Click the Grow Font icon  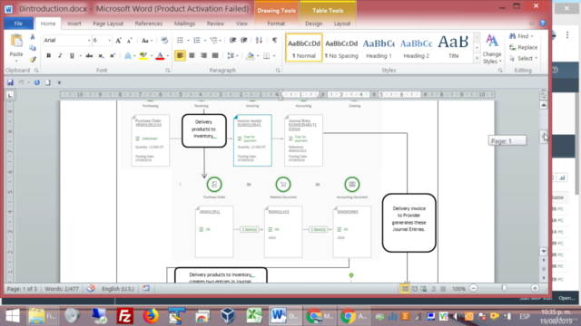coord(118,41)
